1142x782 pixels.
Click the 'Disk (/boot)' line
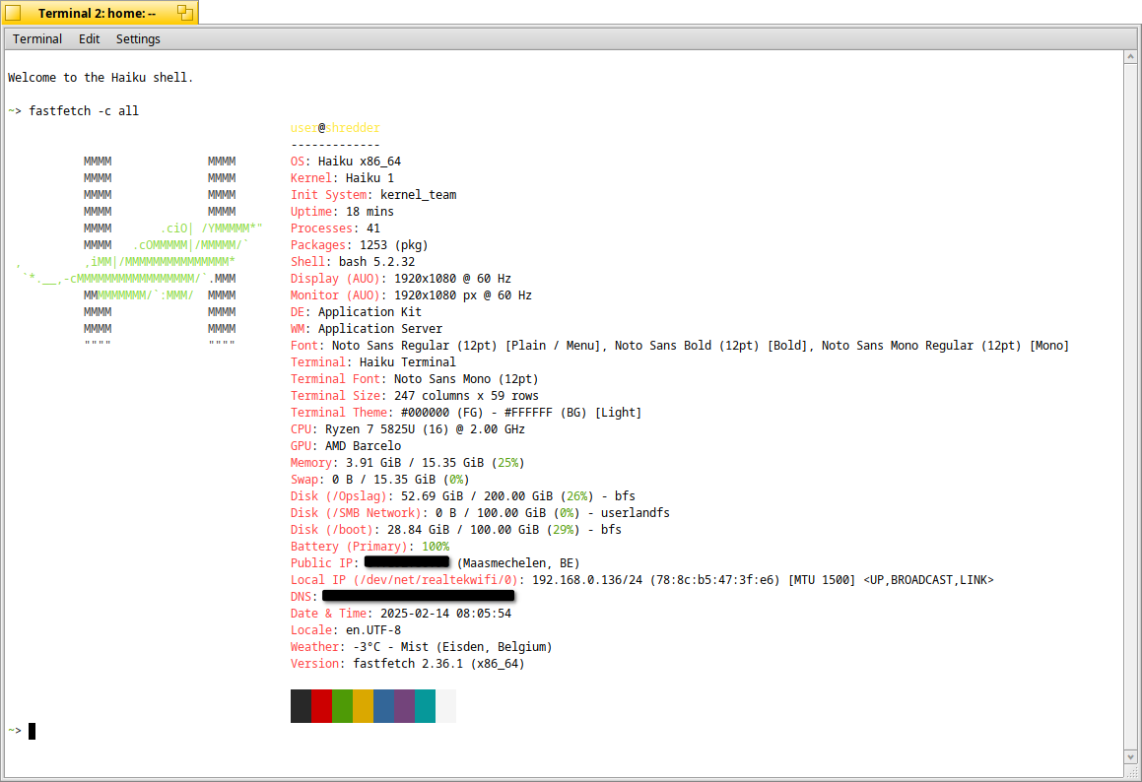(456, 529)
